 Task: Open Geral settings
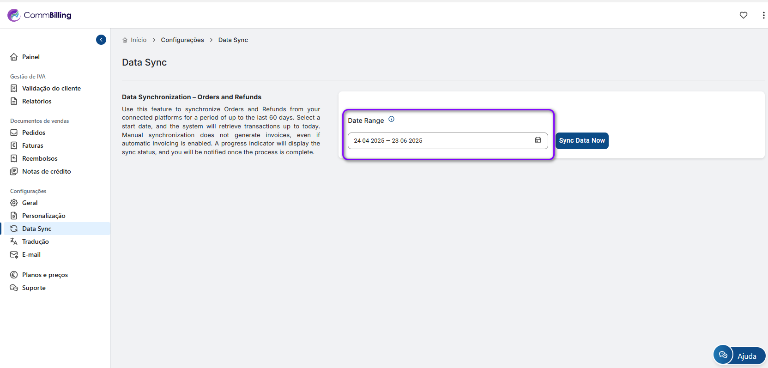[x=30, y=203]
